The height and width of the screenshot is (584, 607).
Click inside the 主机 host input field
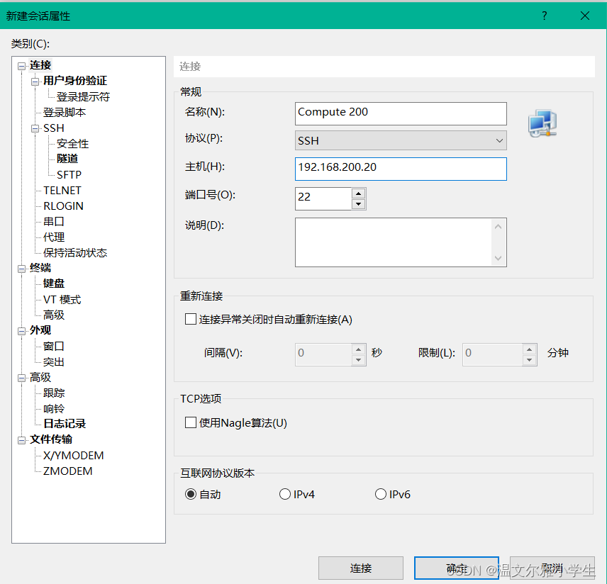401,169
